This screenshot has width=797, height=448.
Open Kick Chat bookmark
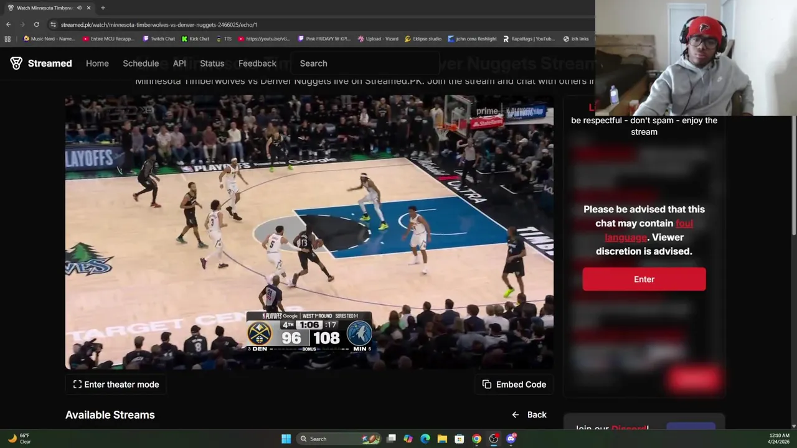(196, 39)
